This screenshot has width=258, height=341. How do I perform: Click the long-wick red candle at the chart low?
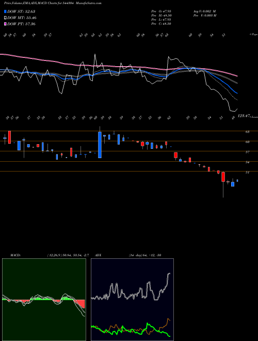click(223, 177)
